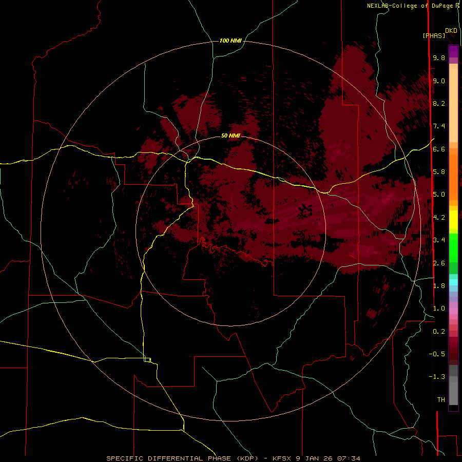The width and height of the screenshot is (462, 462).
Task: Click the -1.3 value on the scale
Action: (437, 377)
